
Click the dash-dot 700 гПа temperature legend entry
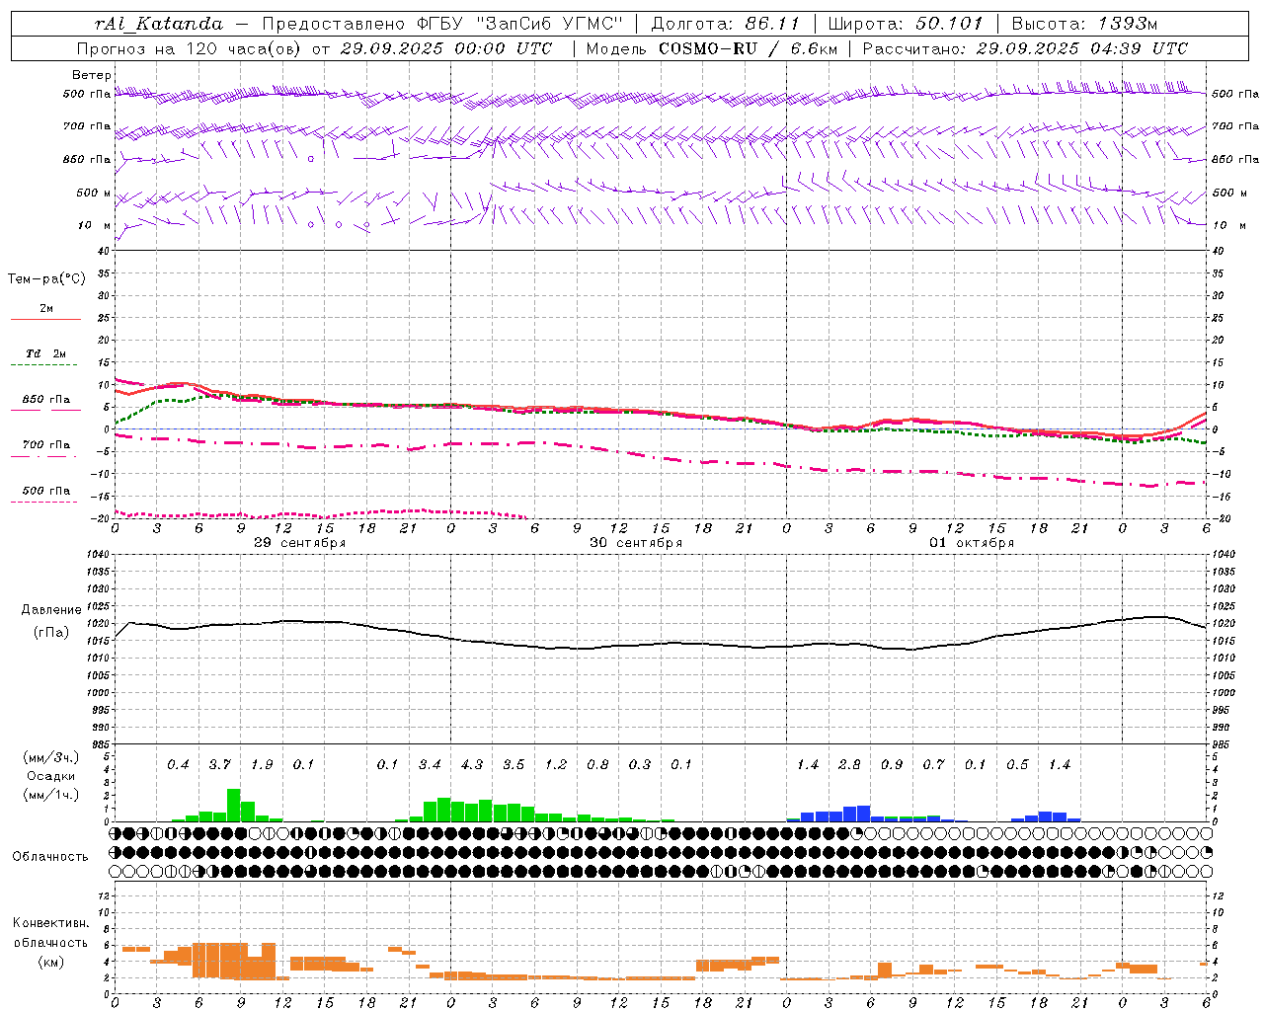(45, 448)
